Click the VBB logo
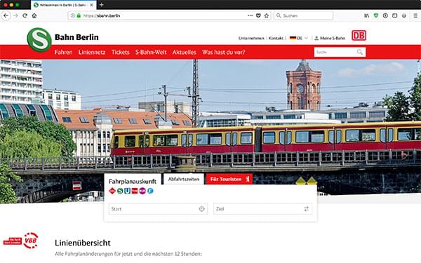Viewport: 421px width, 263px height. [x=31, y=240]
